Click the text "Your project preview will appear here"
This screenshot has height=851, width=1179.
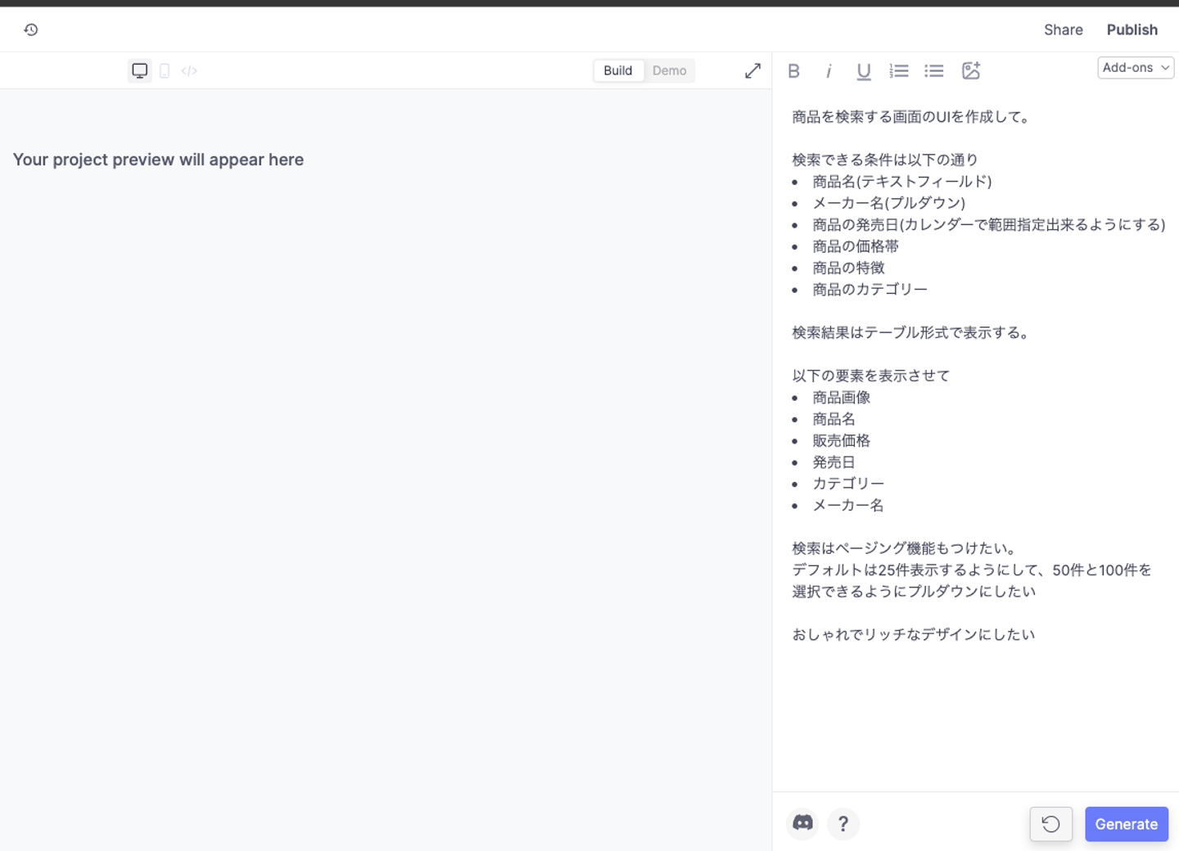[x=158, y=160]
